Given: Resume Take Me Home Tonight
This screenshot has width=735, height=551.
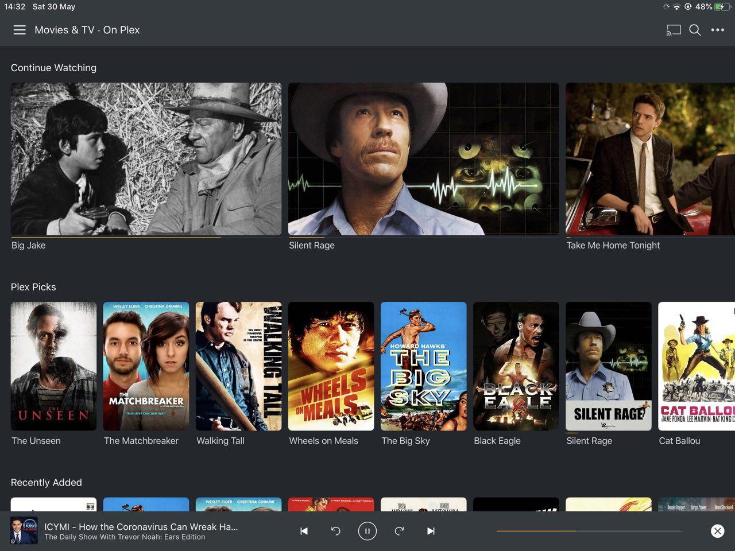Looking at the screenshot, I should (x=650, y=159).
